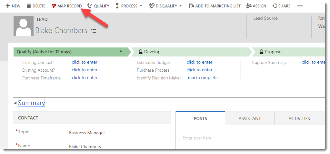
Task: Click to enter Purchase Timeframe
Action: click(85, 78)
